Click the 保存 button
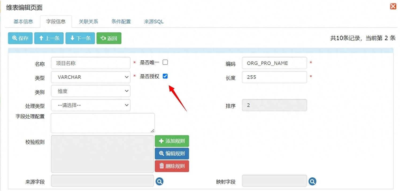The height and width of the screenshot is (191, 400). 20,38
